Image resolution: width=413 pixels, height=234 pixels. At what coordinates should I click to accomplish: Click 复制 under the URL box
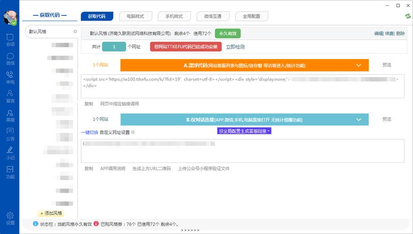pos(89,168)
